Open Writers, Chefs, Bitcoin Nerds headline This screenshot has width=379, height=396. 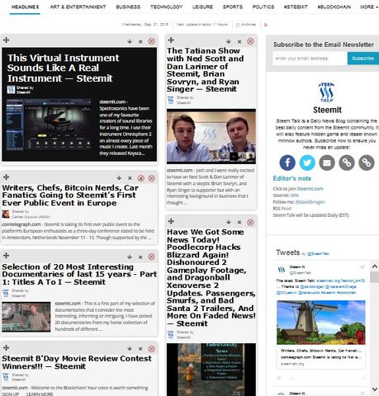coord(70,196)
